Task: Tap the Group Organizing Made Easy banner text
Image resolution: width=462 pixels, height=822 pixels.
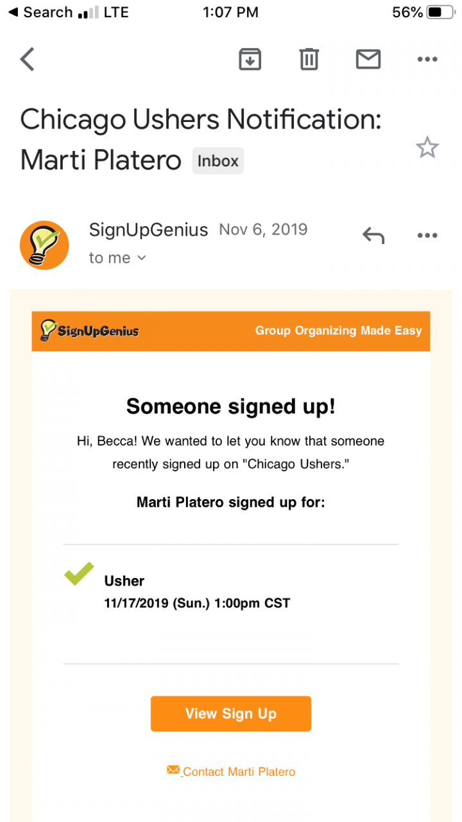Action: [x=338, y=331]
